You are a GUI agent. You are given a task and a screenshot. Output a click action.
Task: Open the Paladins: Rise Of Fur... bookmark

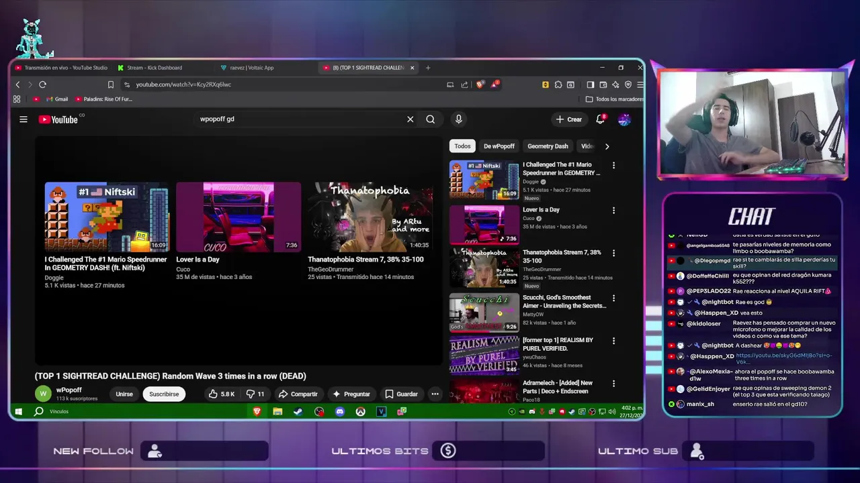point(103,99)
